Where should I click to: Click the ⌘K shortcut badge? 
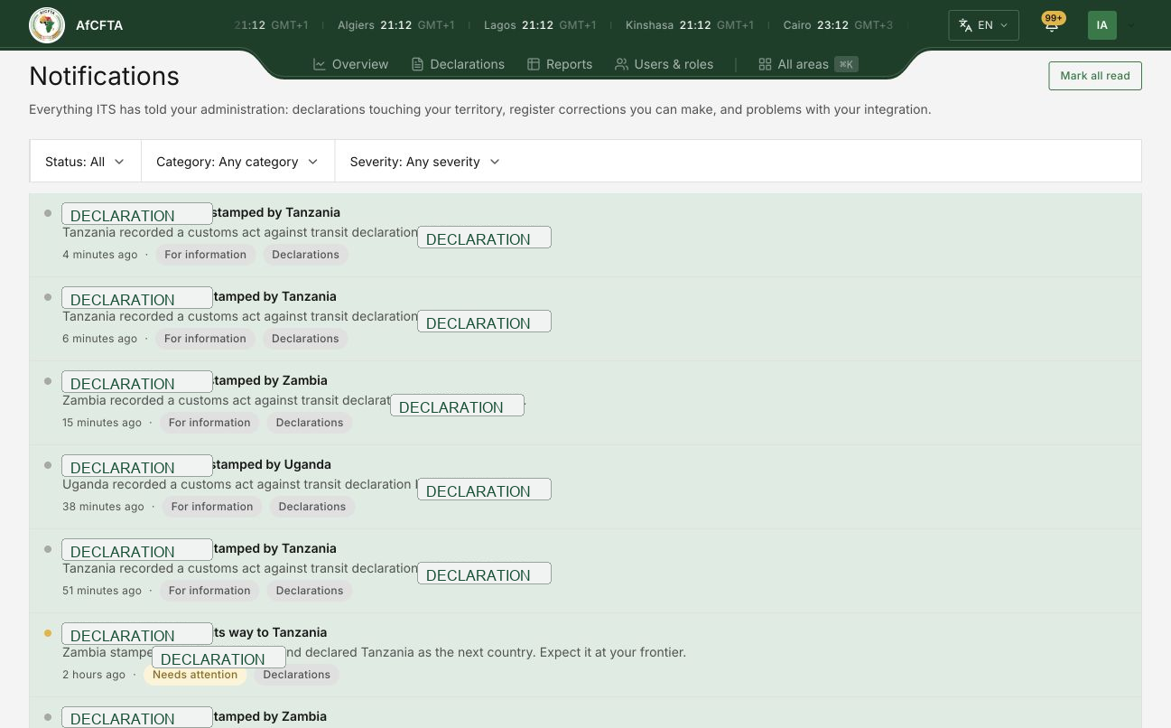(846, 64)
